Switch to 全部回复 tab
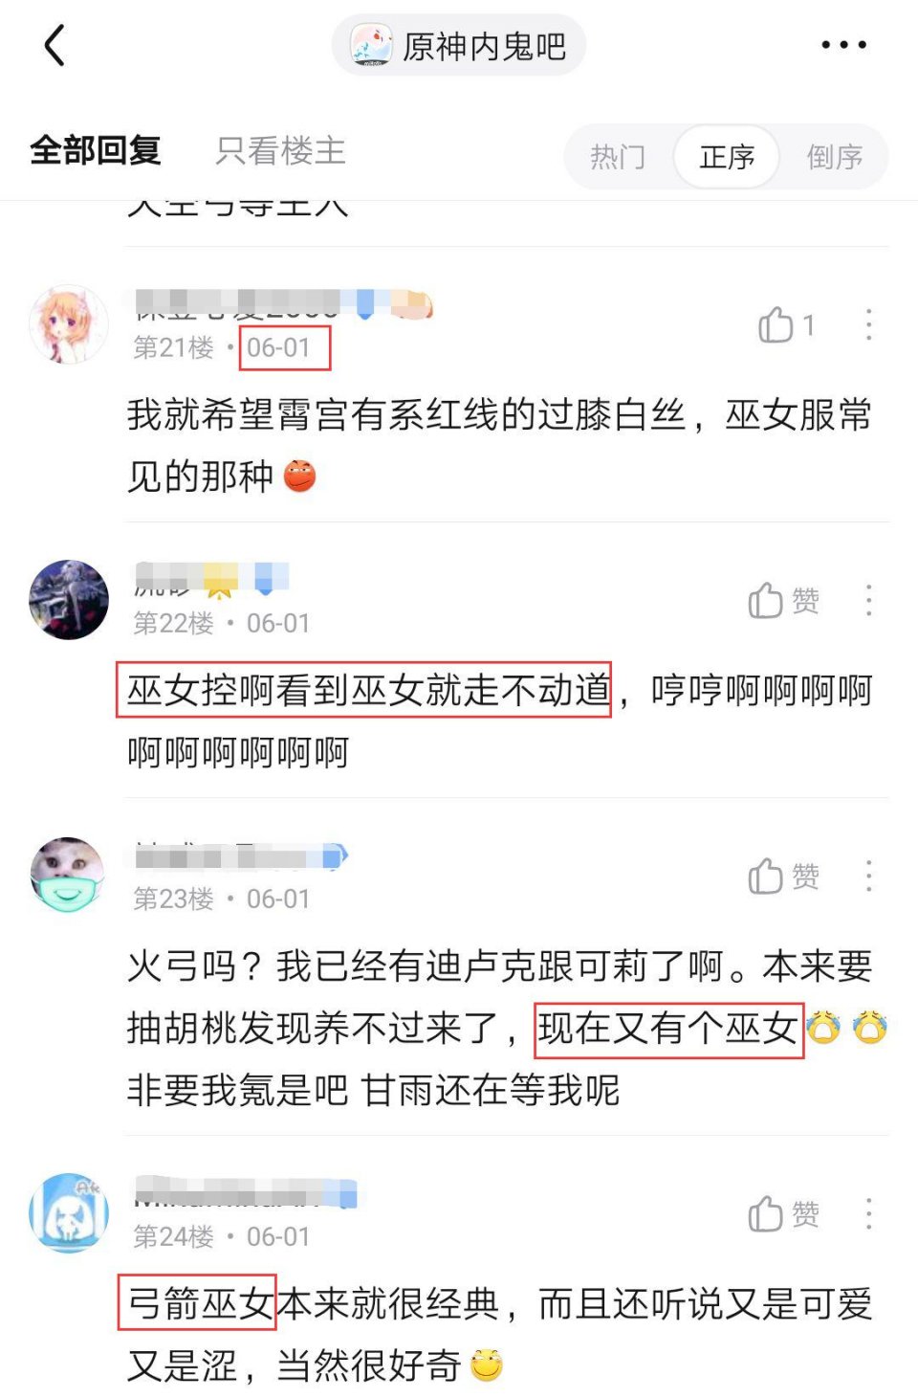This screenshot has height=1398, width=918. click(x=95, y=150)
